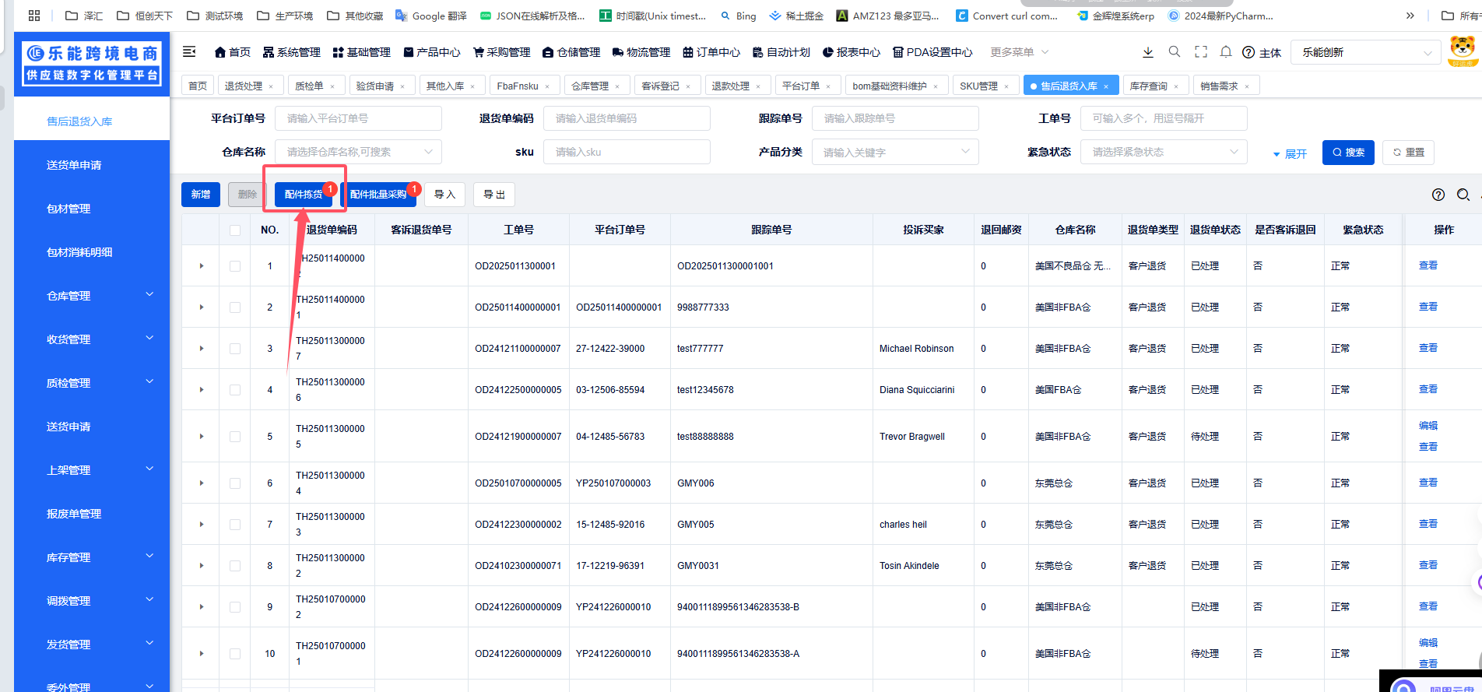
Task: Expand the 紧急状态 status dropdown
Action: [1164, 152]
